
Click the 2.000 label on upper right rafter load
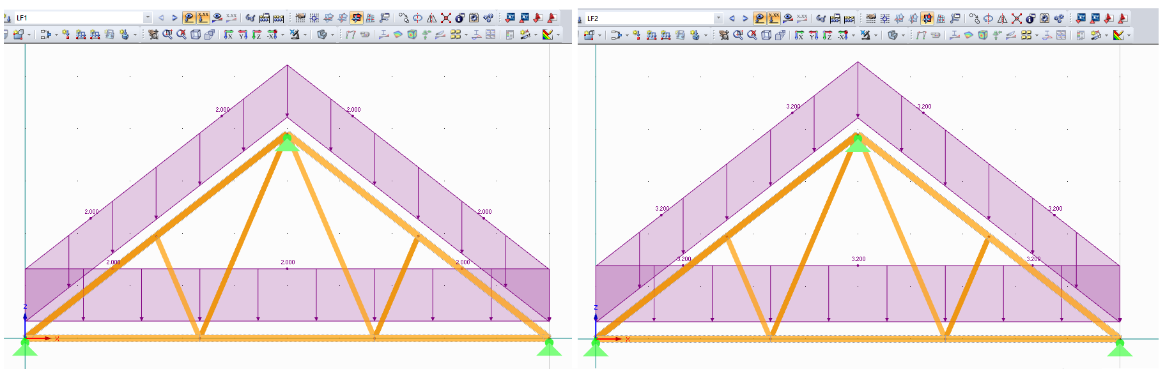pos(353,109)
